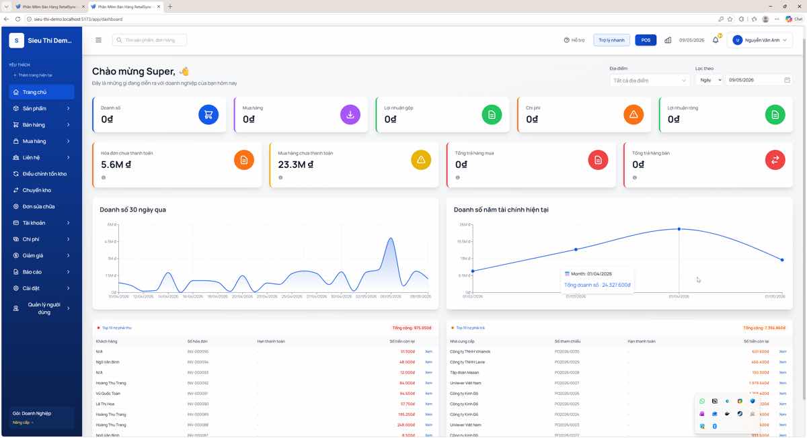Open Chuyển kho in sidebar
807x438 pixels.
coord(42,190)
